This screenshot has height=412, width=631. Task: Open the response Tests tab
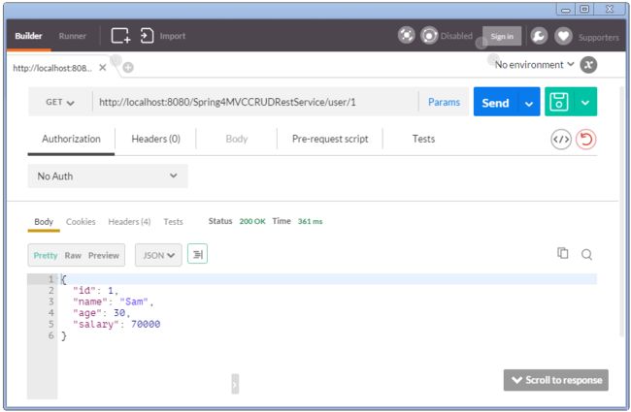[x=173, y=221]
